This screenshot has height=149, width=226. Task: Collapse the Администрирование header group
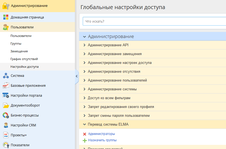(84, 37)
